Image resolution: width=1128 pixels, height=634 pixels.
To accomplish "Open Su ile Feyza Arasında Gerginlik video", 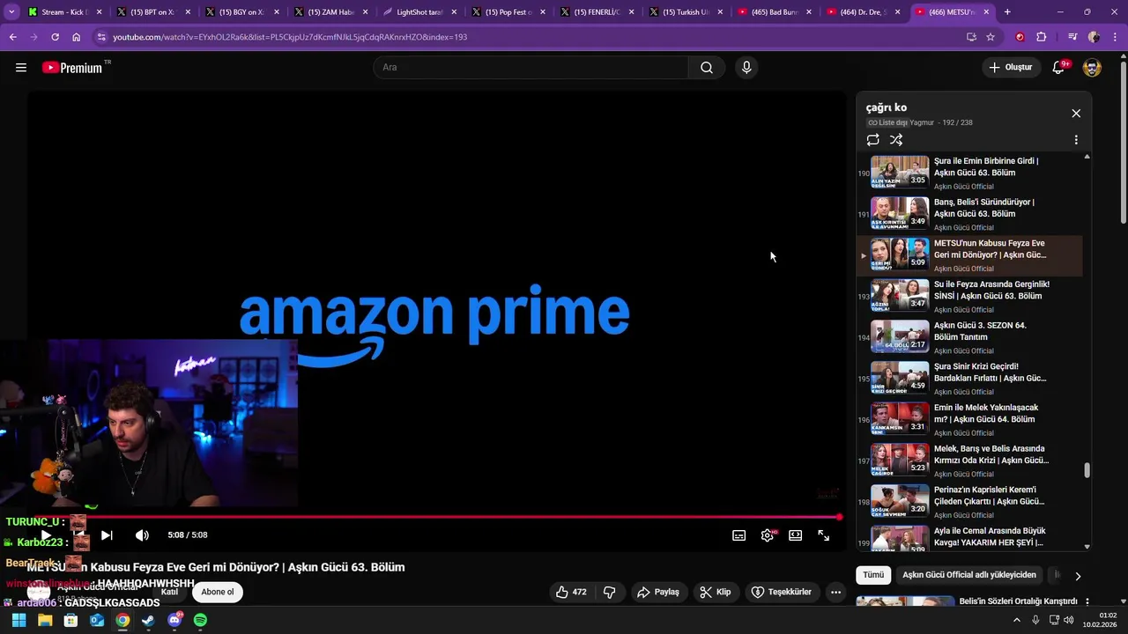I will 969,297.
